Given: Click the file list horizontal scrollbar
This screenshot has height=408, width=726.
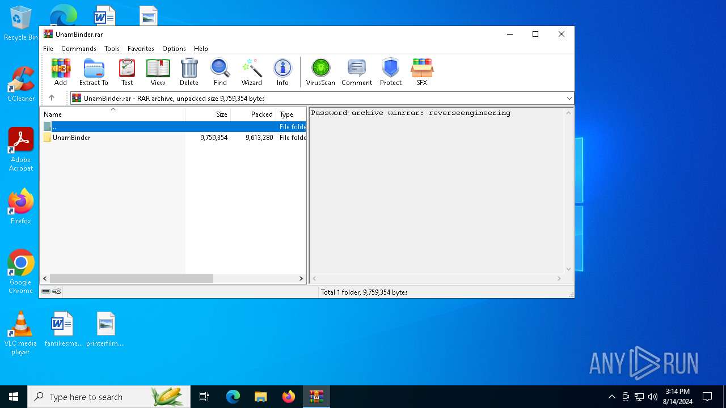Looking at the screenshot, I should tap(132, 278).
